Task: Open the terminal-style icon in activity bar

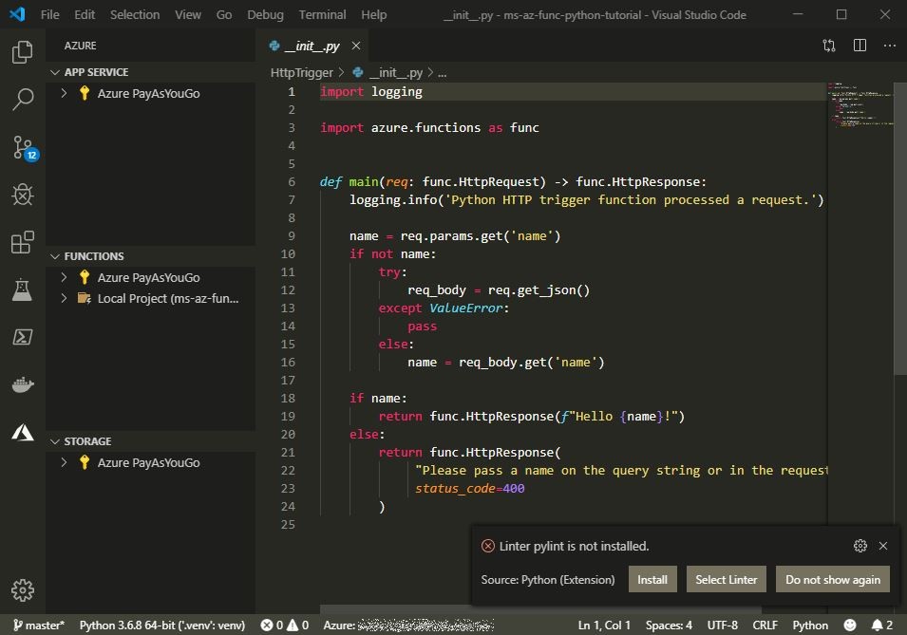Action: tap(23, 337)
